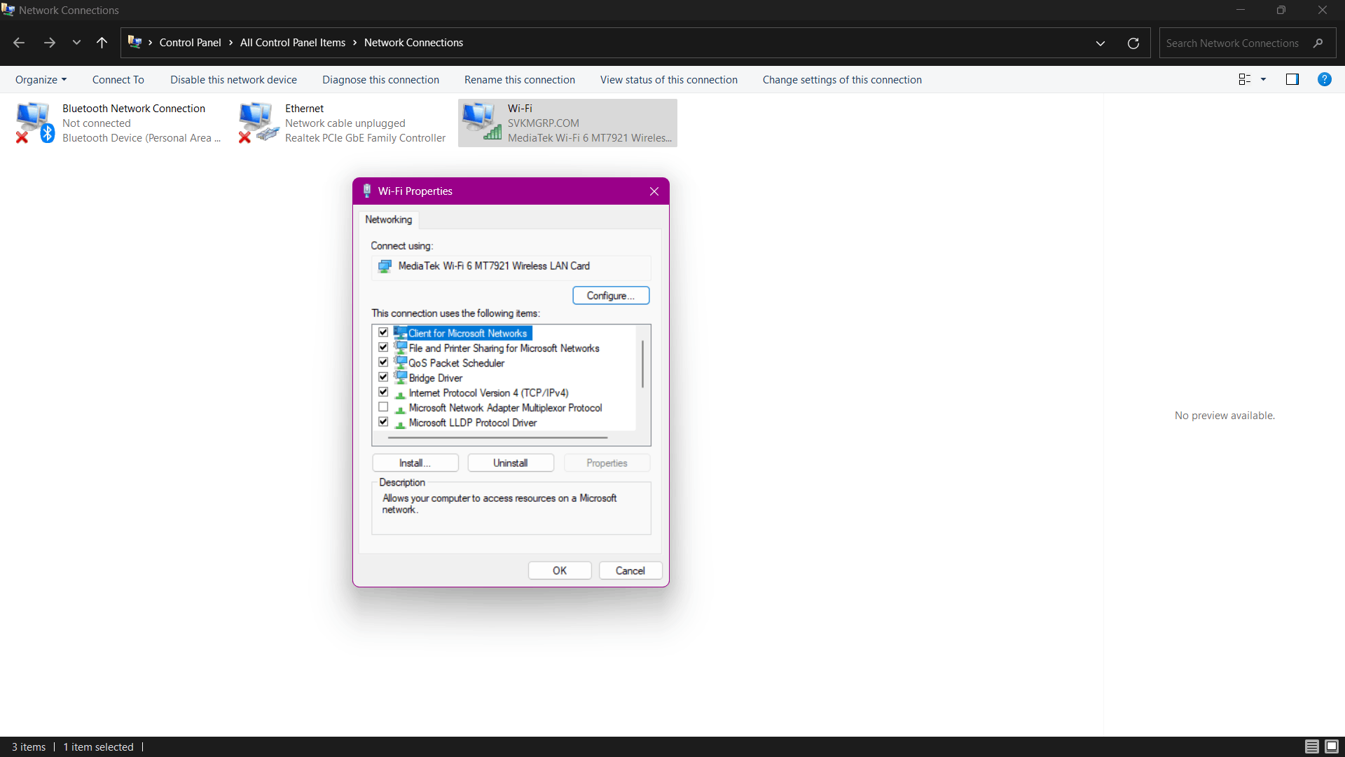Screen dimensions: 1345x757
Task: Open the help question mark icon
Action: (x=1324, y=79)
